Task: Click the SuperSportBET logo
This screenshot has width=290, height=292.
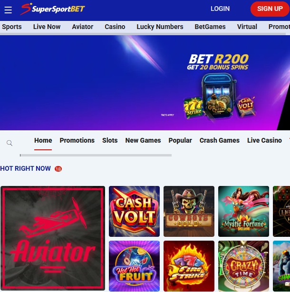Action: click(52, 9)
